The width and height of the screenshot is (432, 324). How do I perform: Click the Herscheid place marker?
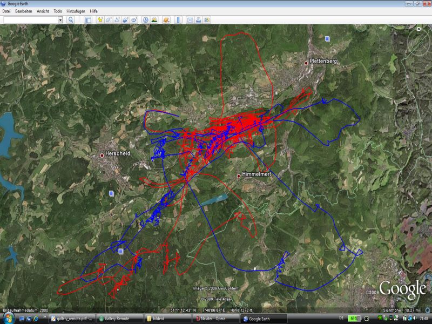[102, 156]
